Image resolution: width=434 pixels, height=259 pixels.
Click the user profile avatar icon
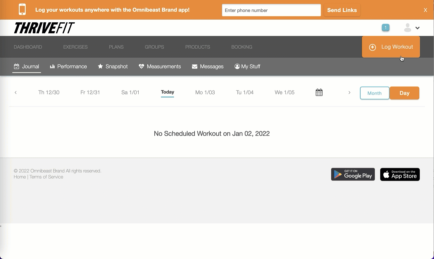[407, 28]
